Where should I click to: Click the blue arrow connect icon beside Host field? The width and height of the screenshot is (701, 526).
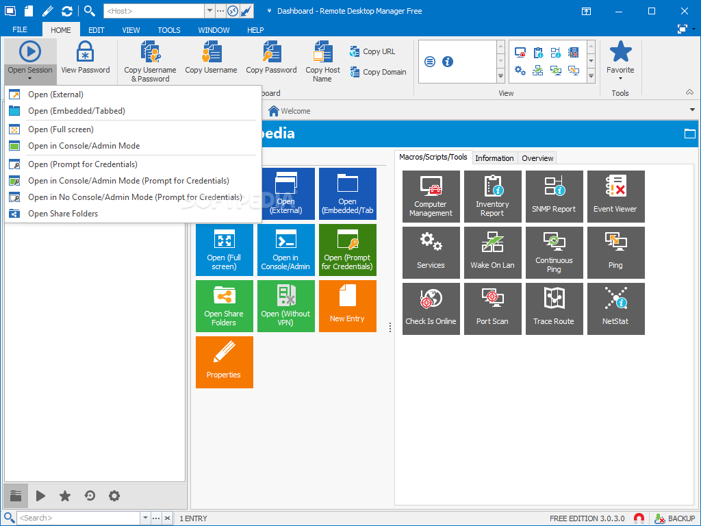pyautogui.click(x=246, y=11)
